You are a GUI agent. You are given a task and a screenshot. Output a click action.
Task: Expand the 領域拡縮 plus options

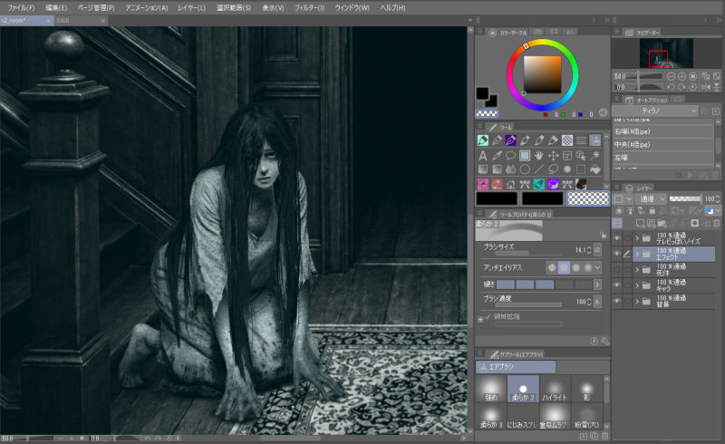[x=480, y=320]
